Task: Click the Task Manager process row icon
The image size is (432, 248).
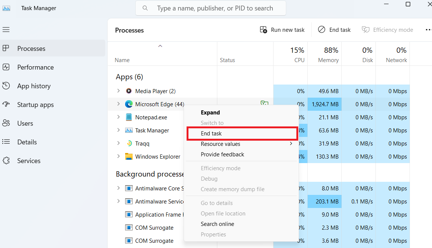Action: pyautogui.click(x=129, y=130)
